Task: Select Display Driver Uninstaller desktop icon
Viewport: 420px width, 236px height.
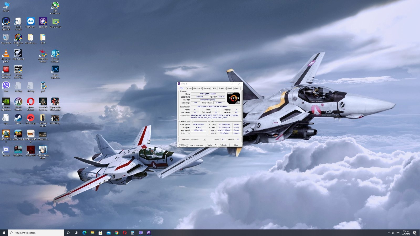Action: (x=18, y=72)
